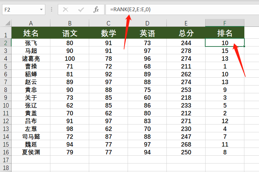
Task: Click total score 218 in 关于 row
Action: point(186,97)
